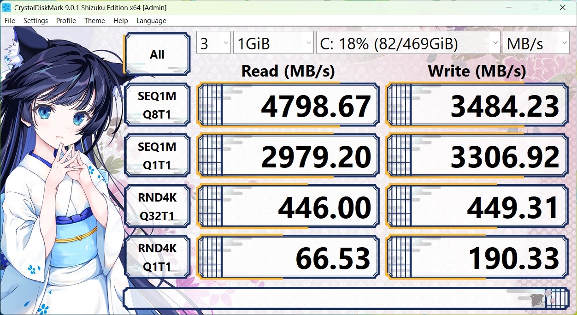Open the Help menu
The height and width of the screenshot is (315, 577).
click(120, 21)
